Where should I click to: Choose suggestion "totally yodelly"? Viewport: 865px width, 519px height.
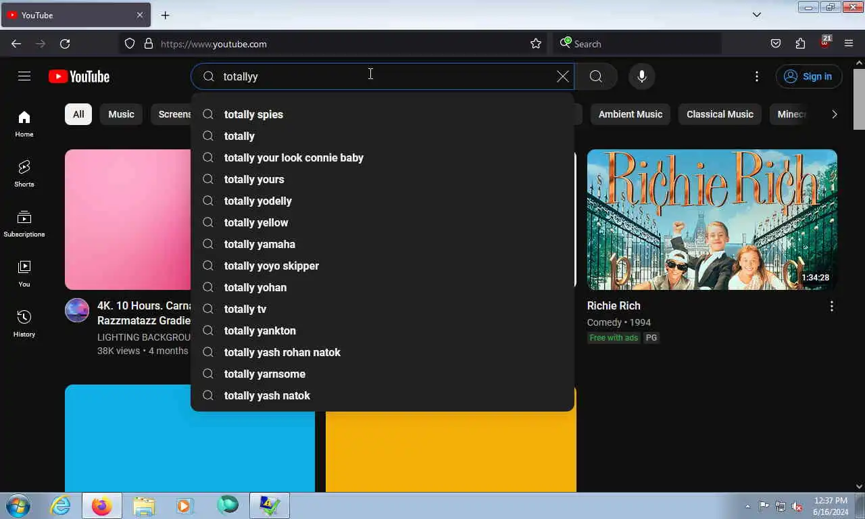tap(382, 201)
